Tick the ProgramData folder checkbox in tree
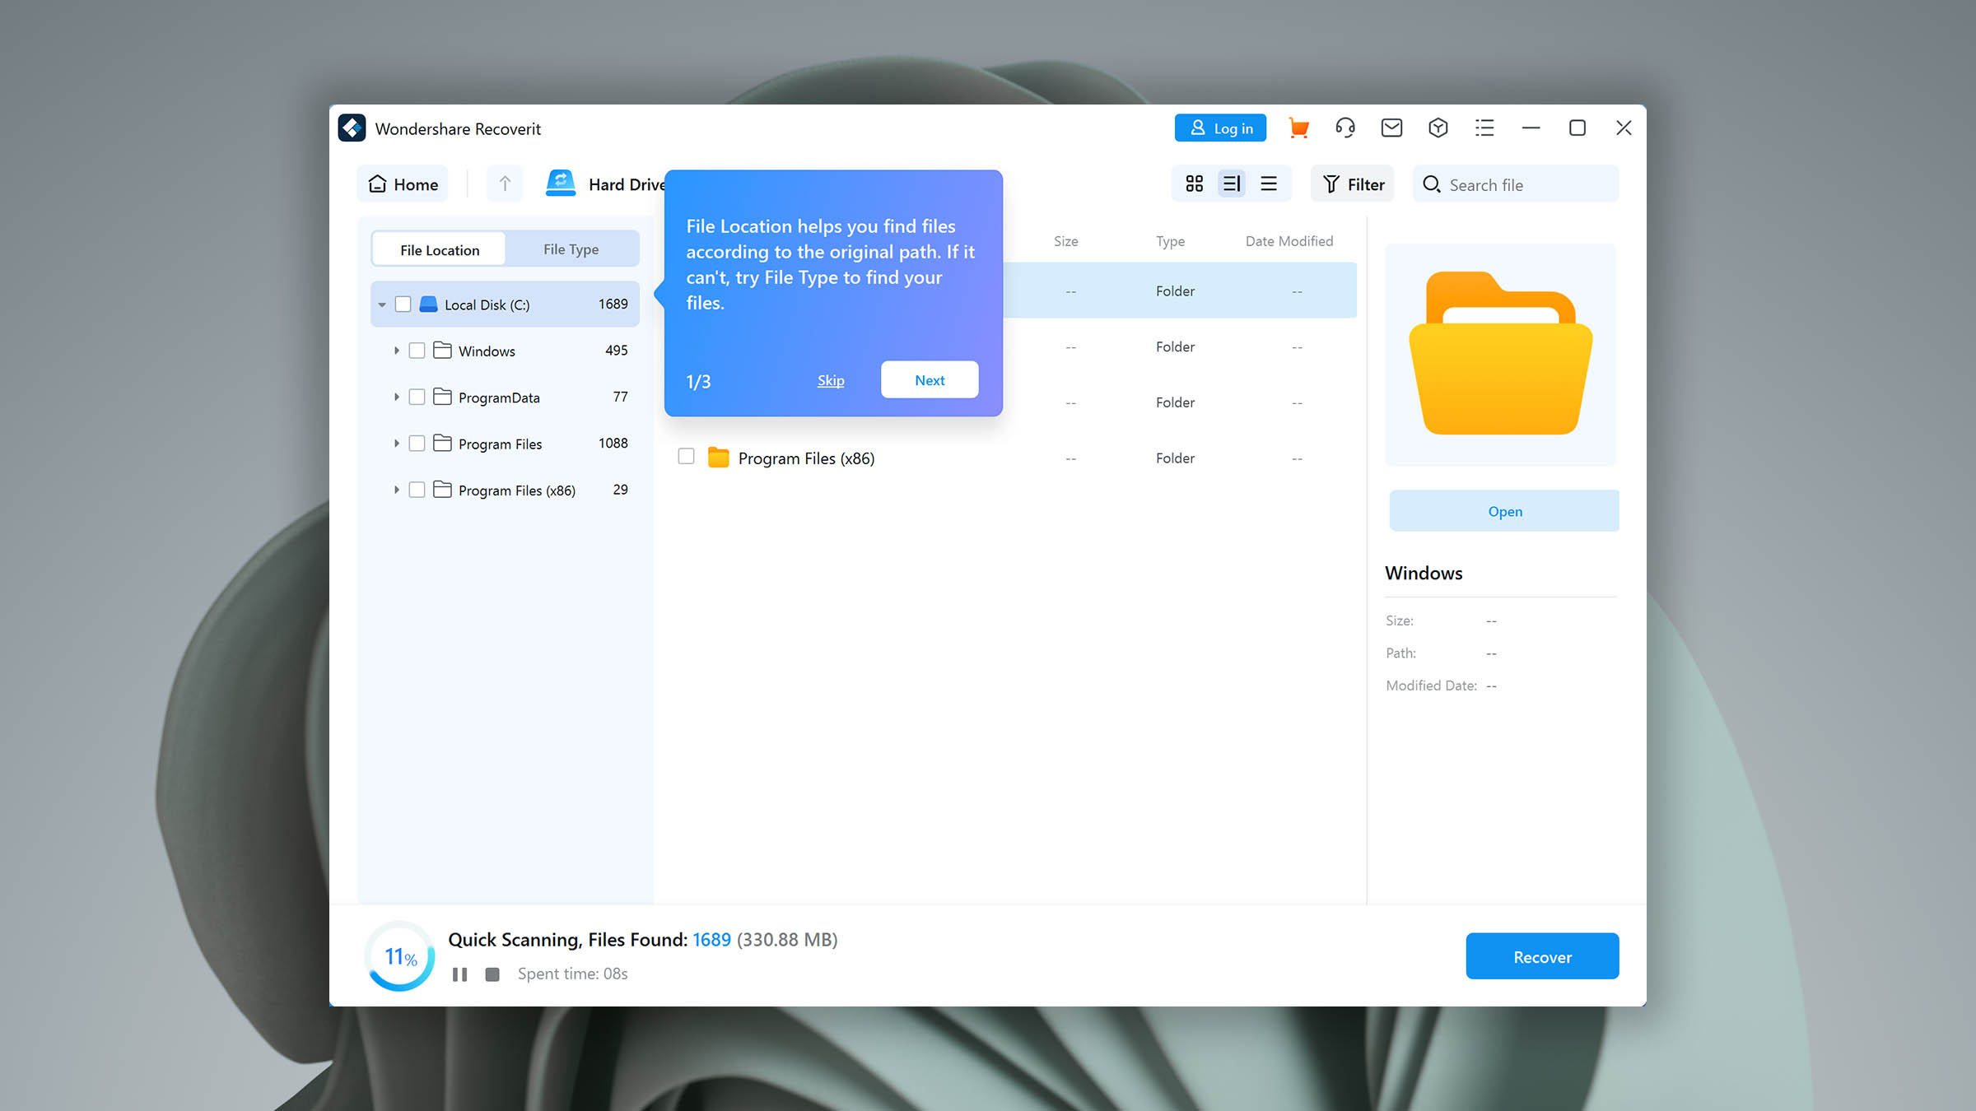The height and width of the screenshot is (1111, 1976). pyautogui.click(x=417, y=397)
